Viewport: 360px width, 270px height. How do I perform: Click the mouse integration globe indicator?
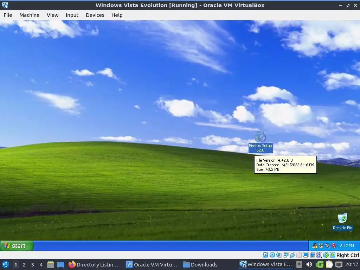coord(326,255)
